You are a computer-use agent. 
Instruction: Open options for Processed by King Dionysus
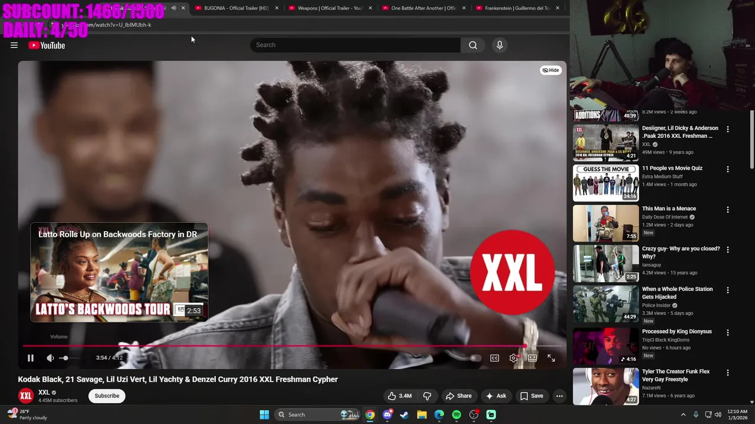(727, 333)
